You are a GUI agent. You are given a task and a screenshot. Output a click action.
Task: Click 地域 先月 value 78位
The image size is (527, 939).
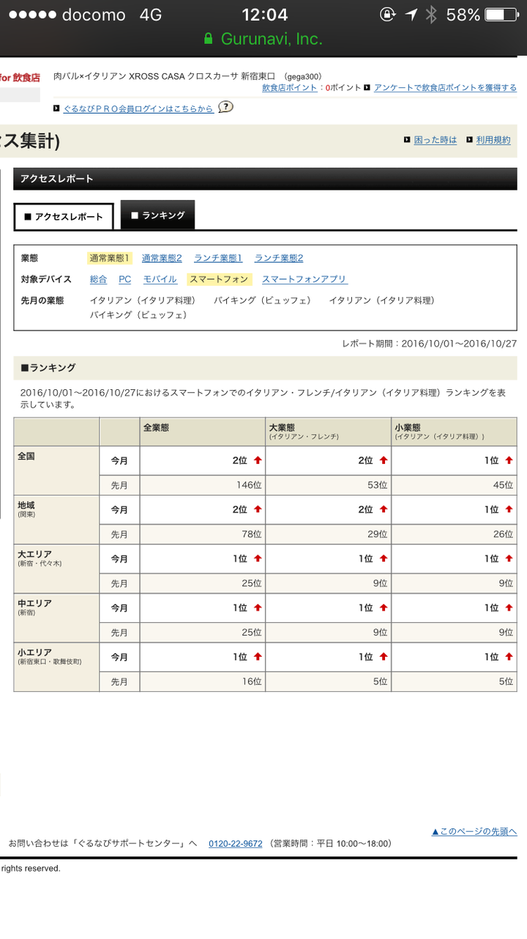point(251,534)
